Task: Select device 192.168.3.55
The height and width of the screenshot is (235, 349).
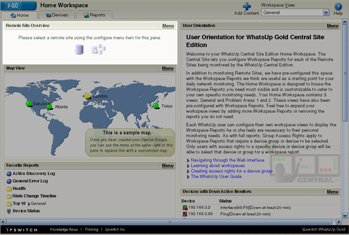Action: (x=200, y=213)
